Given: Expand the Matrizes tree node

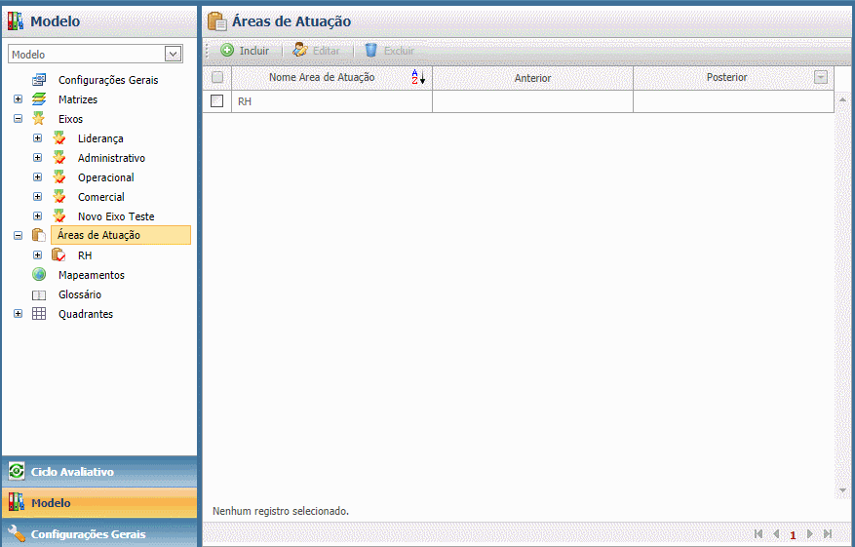Looking at the screenshot, I should coord(18,99).
